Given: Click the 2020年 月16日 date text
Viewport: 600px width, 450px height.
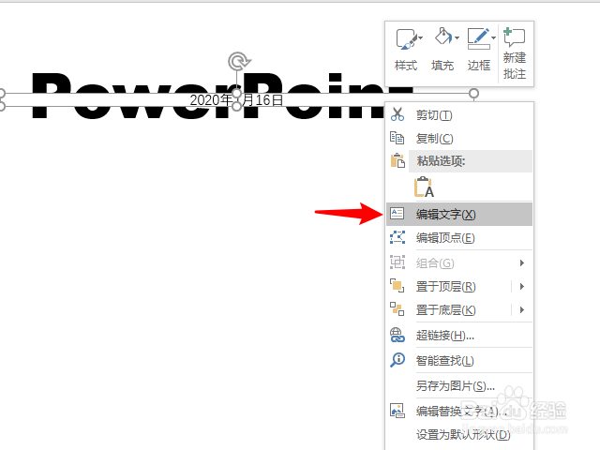Looking at the screenshot, I should click(236, 100).
